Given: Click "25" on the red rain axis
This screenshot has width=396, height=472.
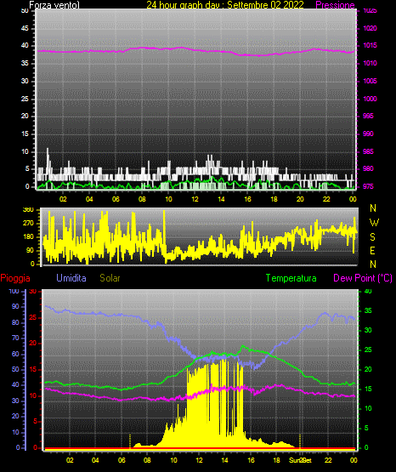Looking at the screenshot, I should click(x=33, y=317).
